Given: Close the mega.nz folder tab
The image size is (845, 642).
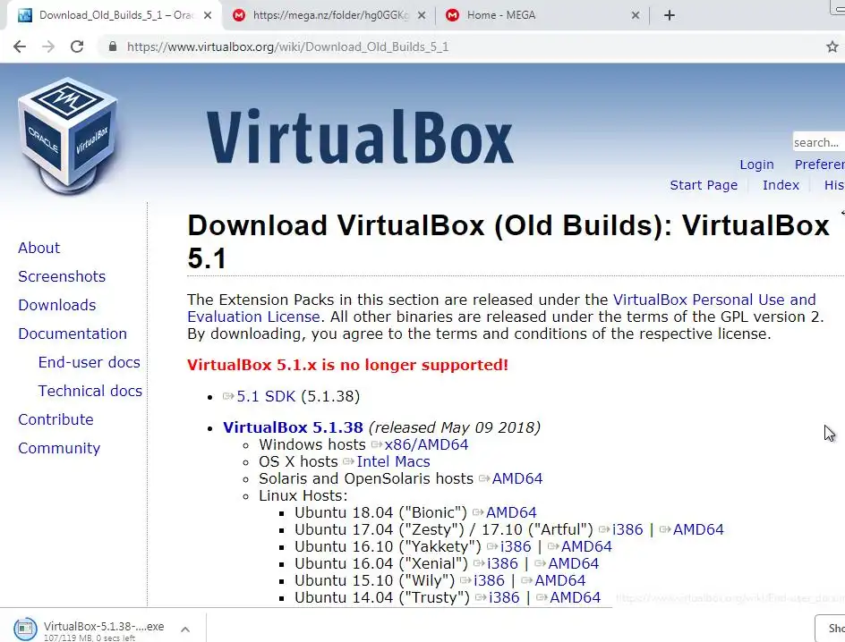Looking at the screenshot, I should [x=422, y=15].
